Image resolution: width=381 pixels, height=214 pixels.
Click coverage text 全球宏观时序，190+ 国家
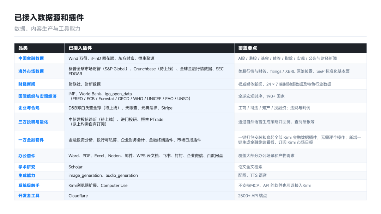261,96
